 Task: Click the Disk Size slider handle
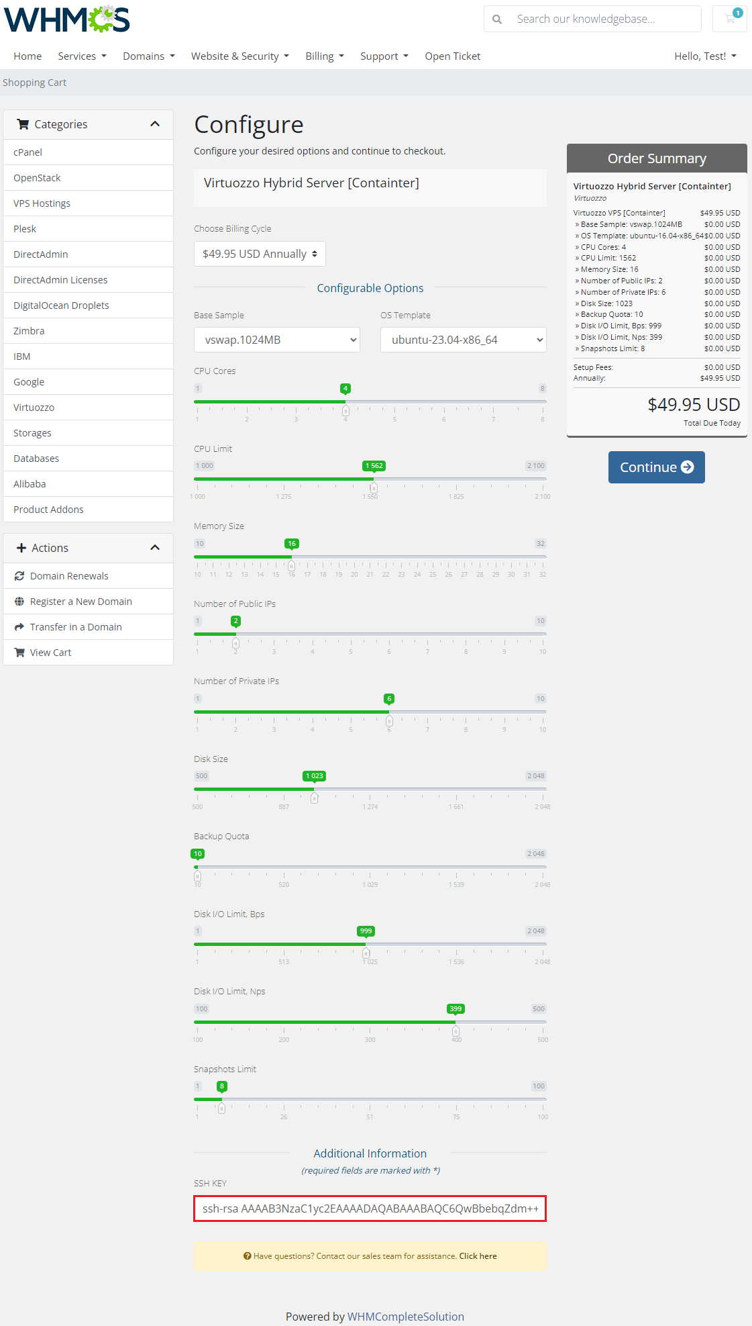314,798
